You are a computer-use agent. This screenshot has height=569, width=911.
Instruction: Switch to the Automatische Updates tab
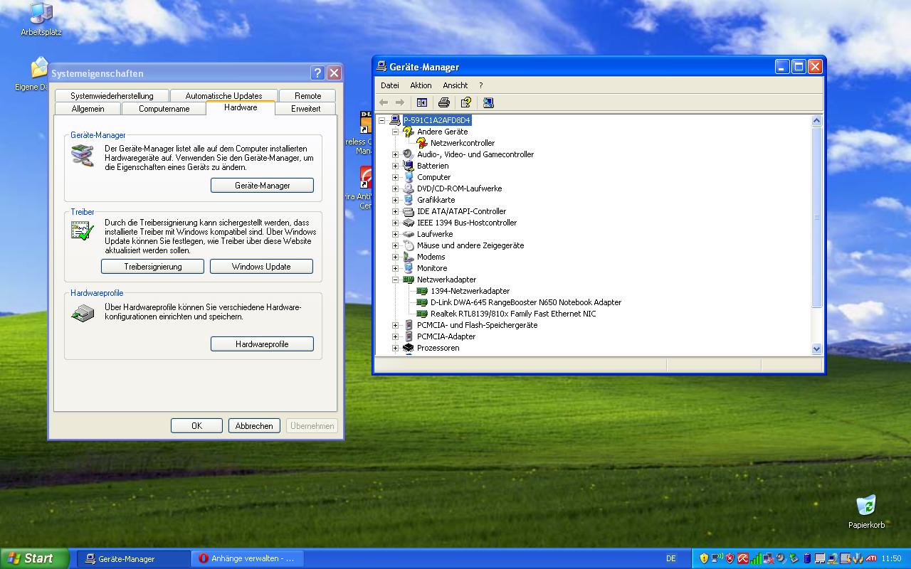pos(223,96)
